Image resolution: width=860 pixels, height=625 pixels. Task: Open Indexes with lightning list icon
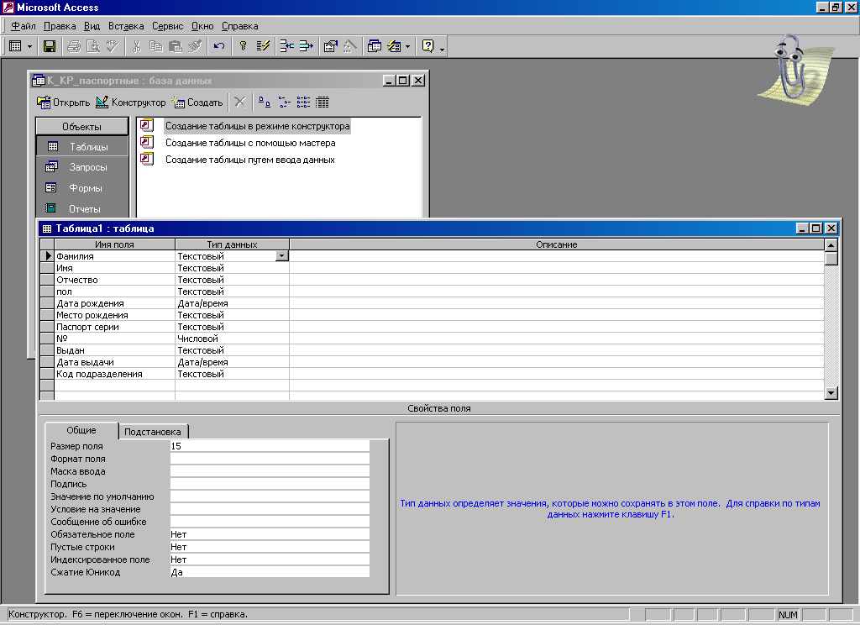(263, 47)
